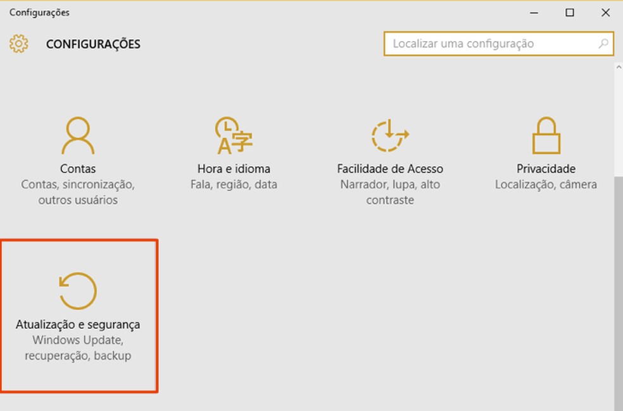Image resolution: width=623 pixels, height=411 pixels.
Task: Select the Privacidade category label
Action: click(546, 169)
